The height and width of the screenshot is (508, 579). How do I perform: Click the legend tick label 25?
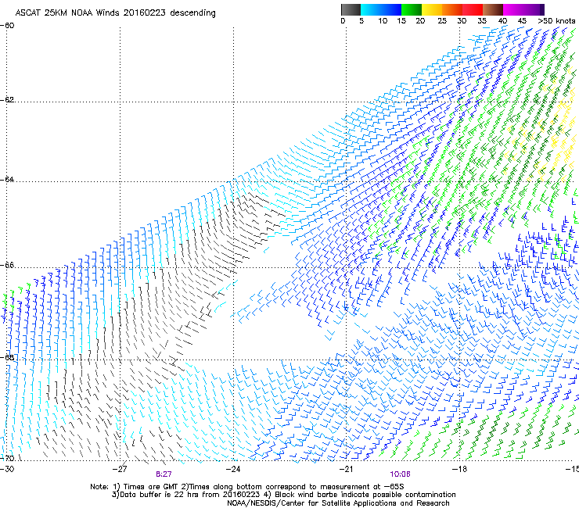click(442, 21)
